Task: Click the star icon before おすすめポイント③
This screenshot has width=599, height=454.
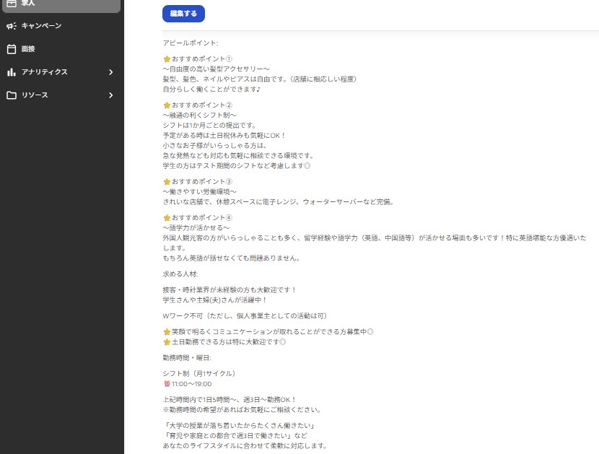Action: tap(167, 182)
